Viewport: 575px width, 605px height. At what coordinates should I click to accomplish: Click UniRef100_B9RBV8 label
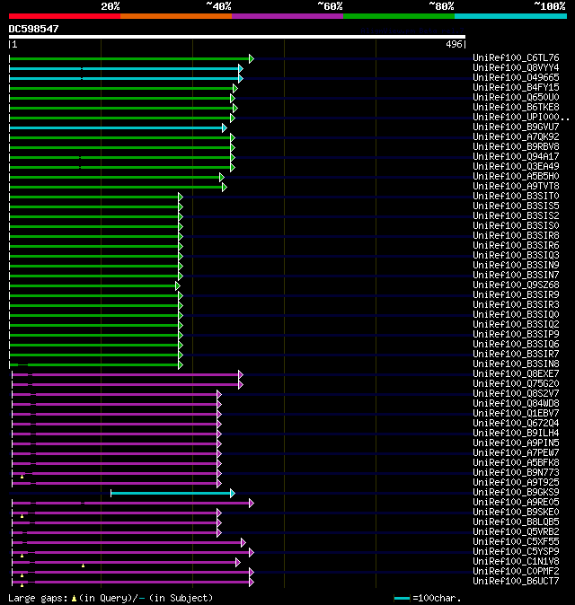[516, 146]
